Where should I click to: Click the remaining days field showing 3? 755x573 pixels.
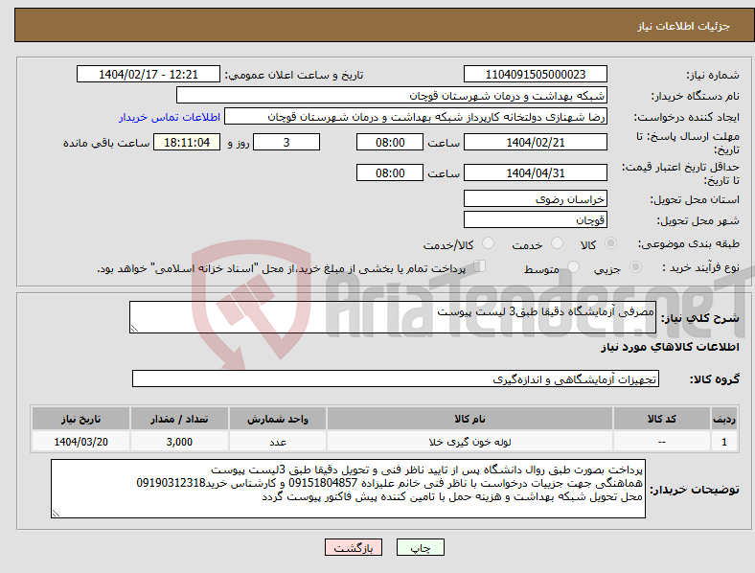click(x=286, y=143)
